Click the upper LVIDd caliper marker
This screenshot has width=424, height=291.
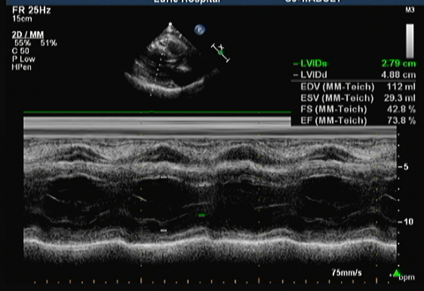163,177
